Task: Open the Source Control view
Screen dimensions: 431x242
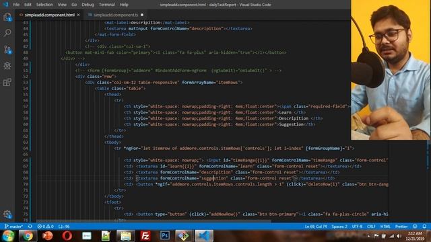Action: point(7,49)
